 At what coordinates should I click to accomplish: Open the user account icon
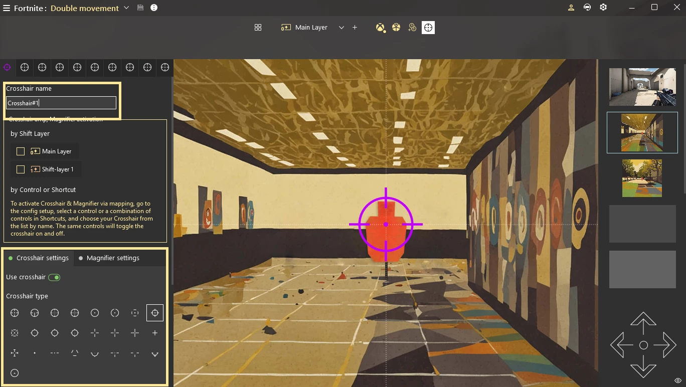tap(571, 8)
